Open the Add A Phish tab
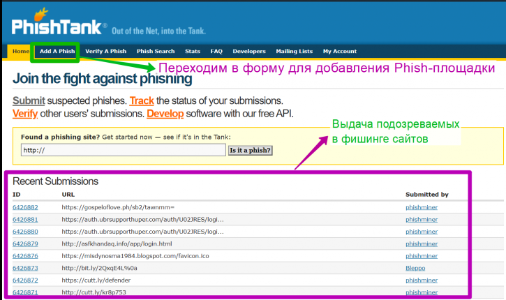Image resolution: width=506 pixels, height=300 pixels. [x=57, y=52]
